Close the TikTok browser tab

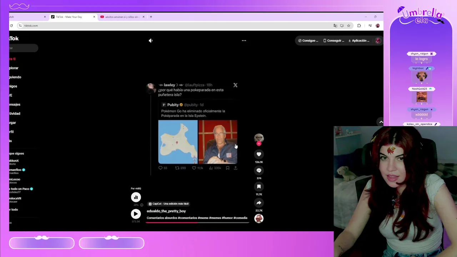coord(94,17)
